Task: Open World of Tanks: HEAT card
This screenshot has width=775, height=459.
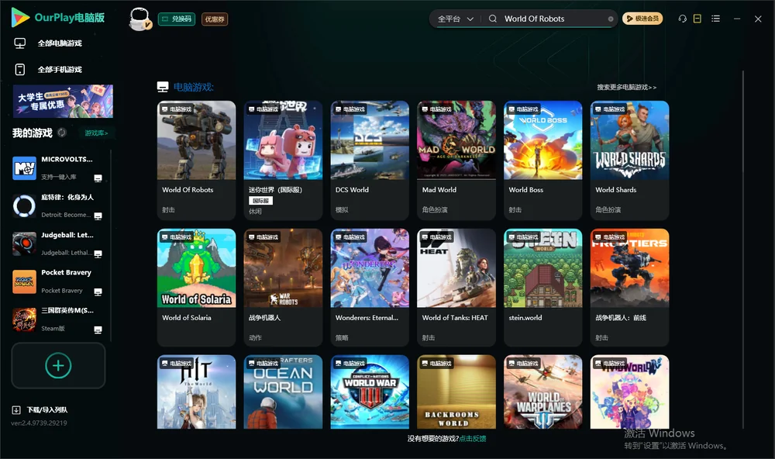Action: pos(456,288)
